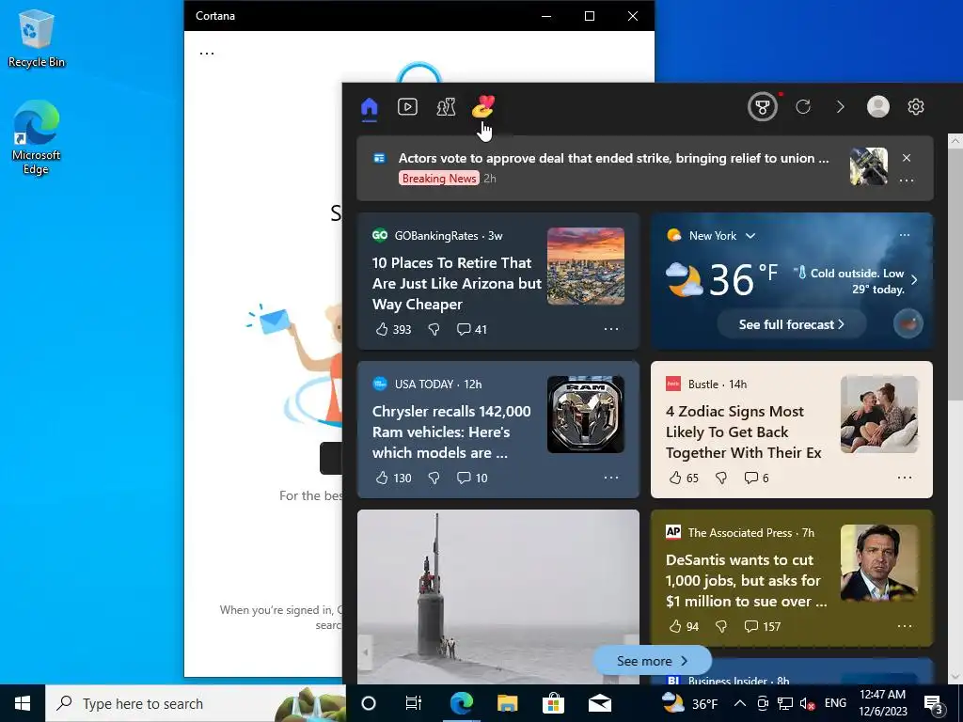Open Cortana from the taskbar circle
Image resolution: width=963 pixels, height=722 pixels.
[369, 703]
